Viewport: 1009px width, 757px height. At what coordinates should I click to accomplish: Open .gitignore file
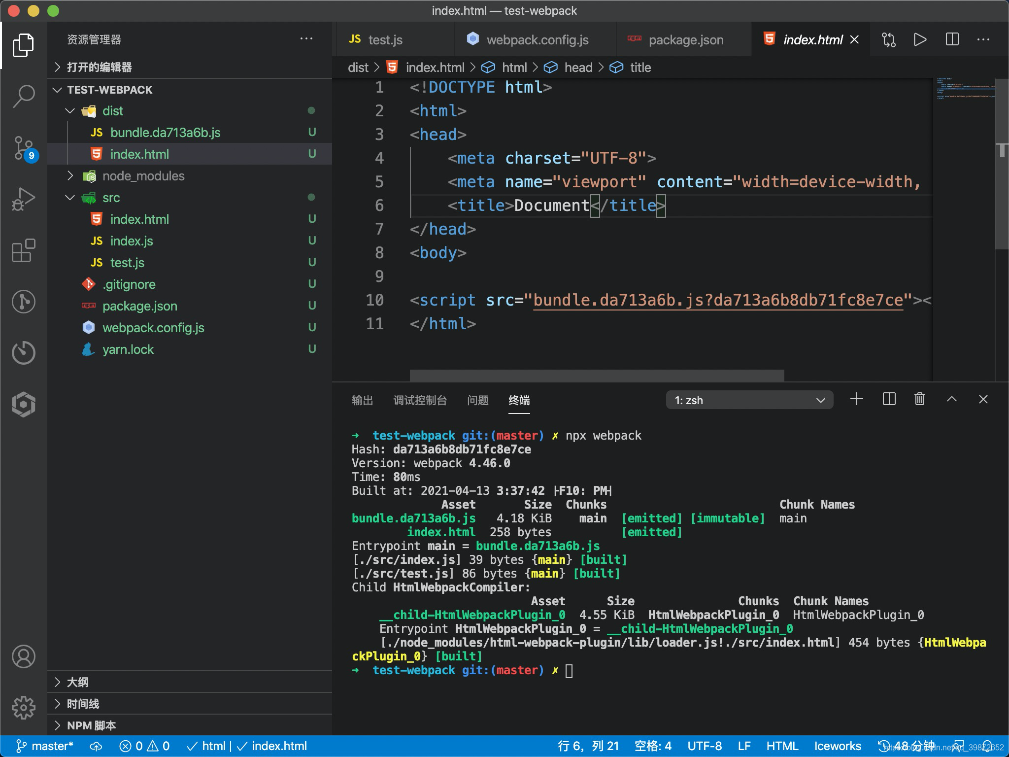click(190, 284)
